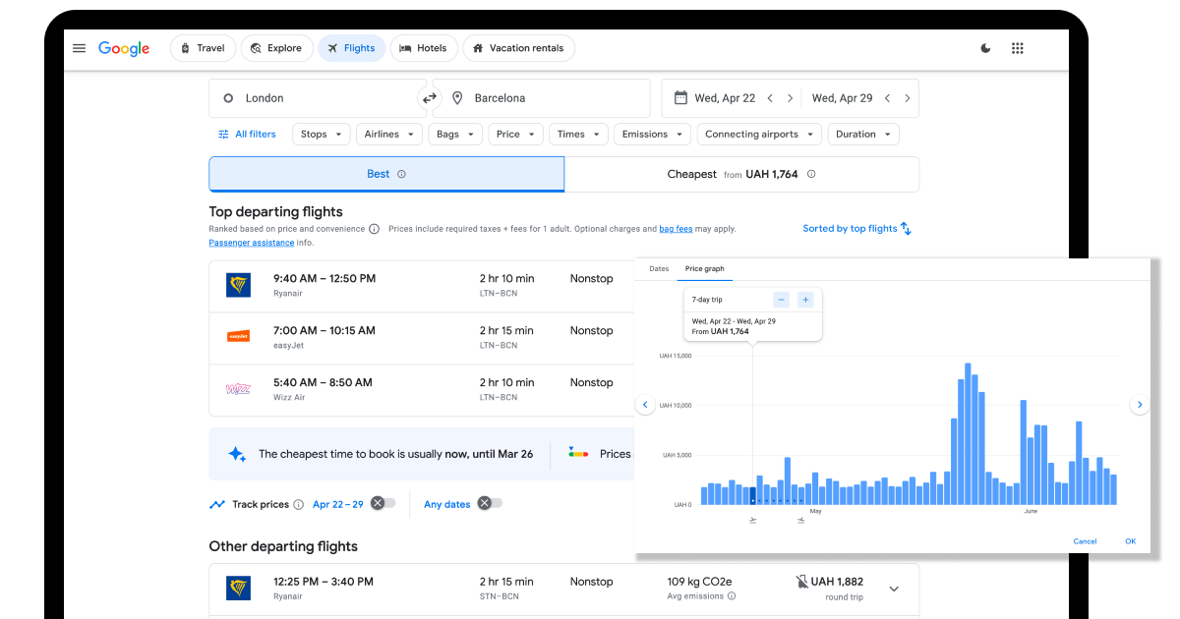This screenshot has height=619, width=1180.
Task: Open the Duration filter dropdown
Action: (x=863, y=134)
